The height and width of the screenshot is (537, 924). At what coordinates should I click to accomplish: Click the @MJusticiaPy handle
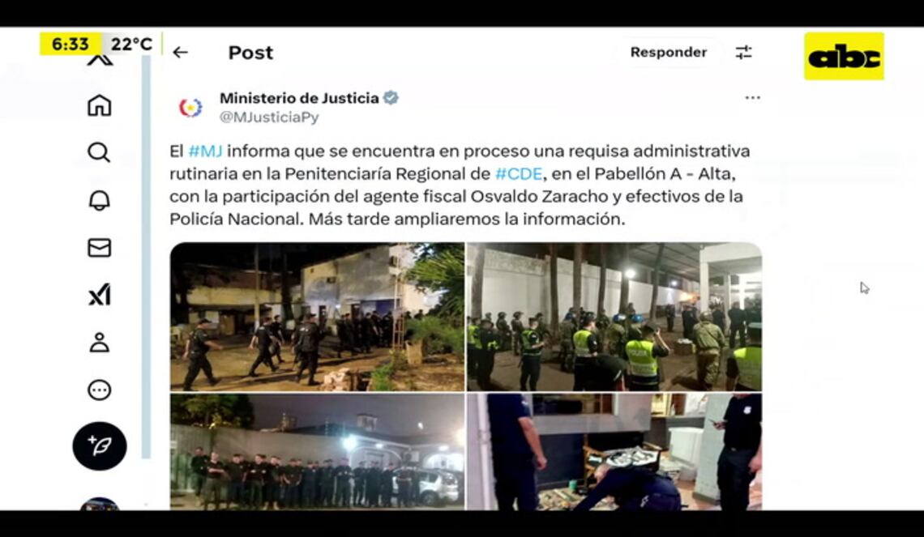coord(269,117)
